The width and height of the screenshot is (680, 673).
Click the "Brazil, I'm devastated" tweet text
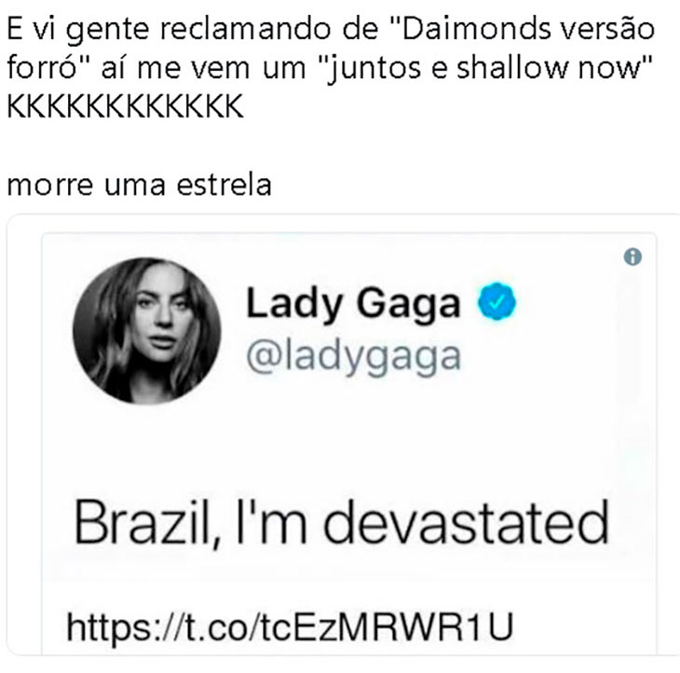[341, 523]
